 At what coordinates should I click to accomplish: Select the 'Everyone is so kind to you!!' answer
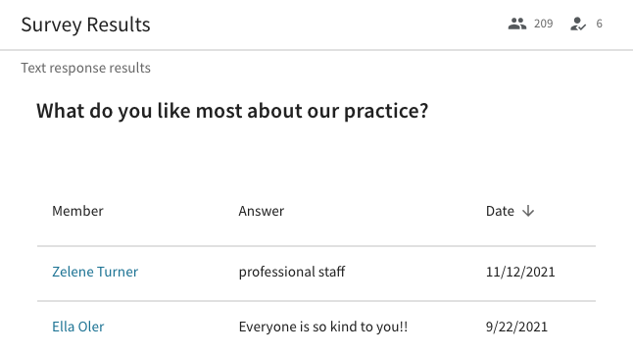[x=323, y=327]
